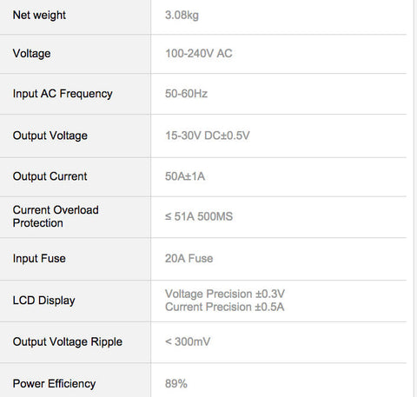Viewport: 417px width, 397px height.
Task: Click the Current Overload Protection label
Action: (56, 216)
